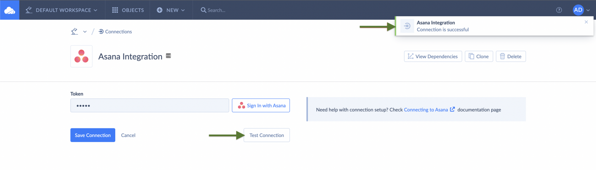Open the New dropdown menu
The width and height of the screenshot is (596, 170).
tap(171, 10)
